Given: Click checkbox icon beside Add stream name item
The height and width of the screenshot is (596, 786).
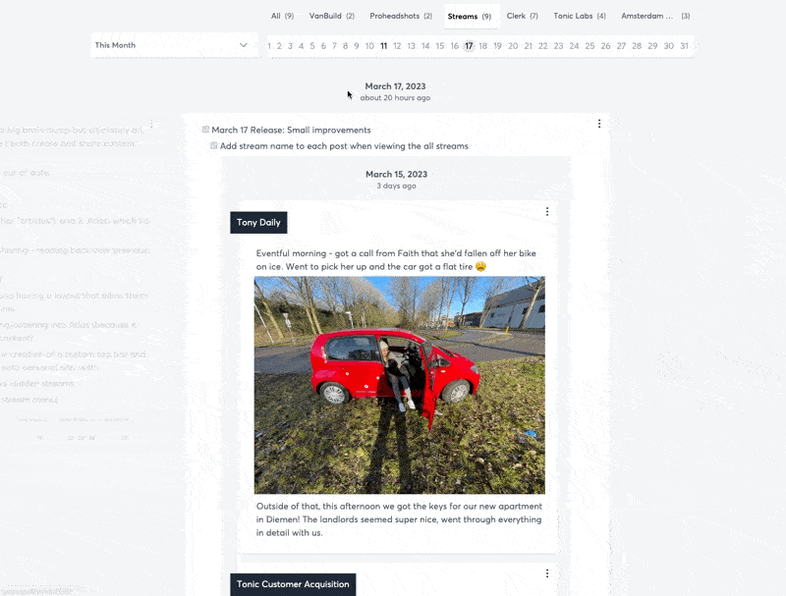Looking at the screenshot, I should pyautogui.click(x=214, y=145).
